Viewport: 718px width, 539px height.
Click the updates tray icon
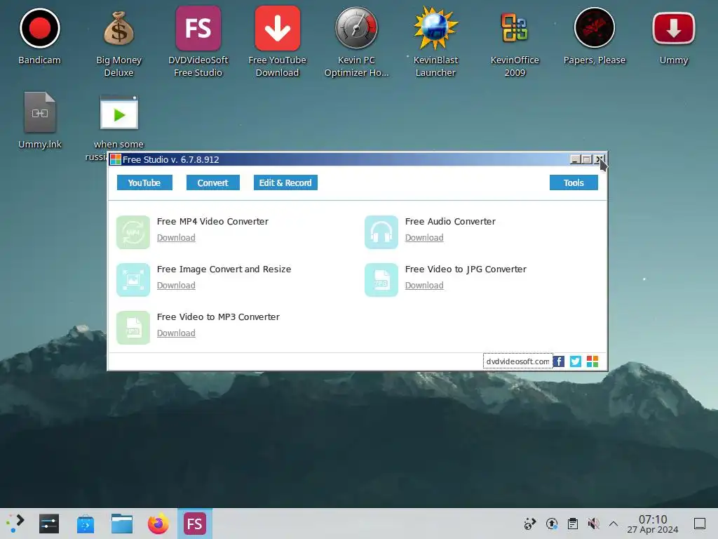pos(552,524)
